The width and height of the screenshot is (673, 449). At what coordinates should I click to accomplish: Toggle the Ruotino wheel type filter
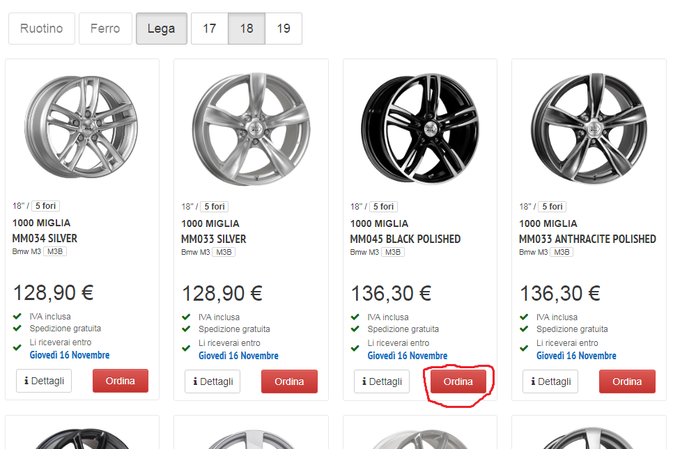pos(42,29)
